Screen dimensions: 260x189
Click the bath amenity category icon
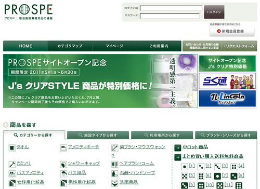pos(12,173)
